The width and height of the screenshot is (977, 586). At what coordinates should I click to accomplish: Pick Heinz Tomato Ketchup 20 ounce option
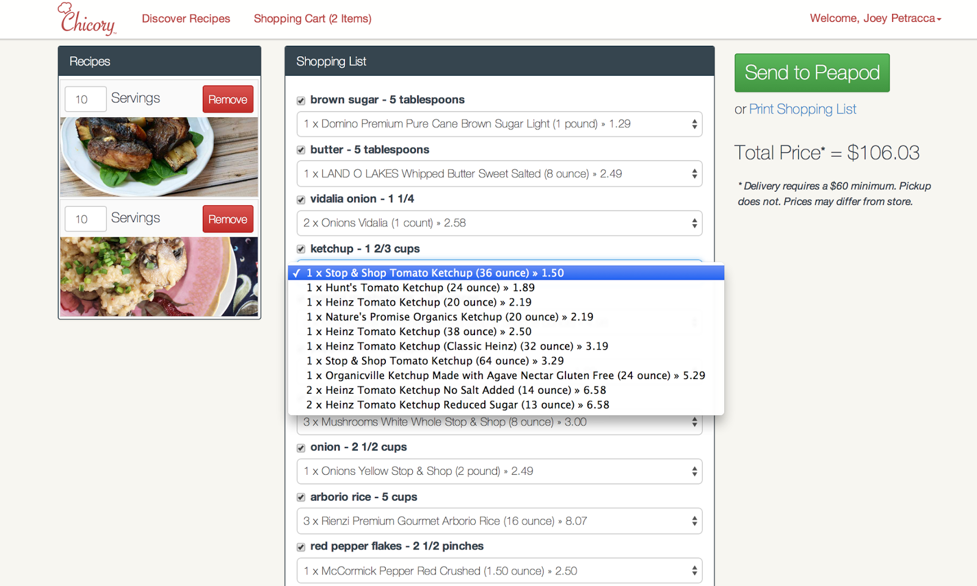click(x=506, y=302)
